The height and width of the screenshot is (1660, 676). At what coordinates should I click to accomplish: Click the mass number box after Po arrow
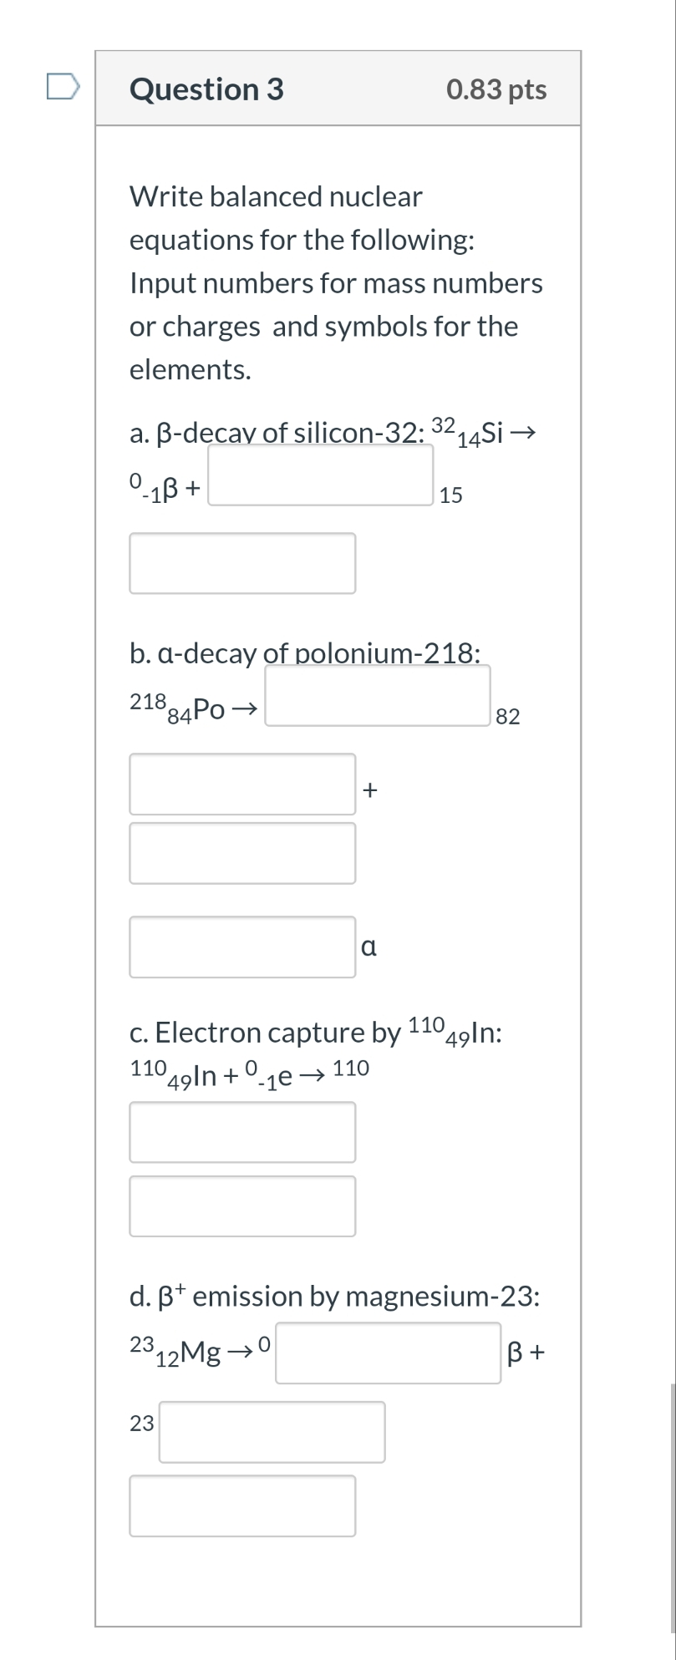click(378, 696)
